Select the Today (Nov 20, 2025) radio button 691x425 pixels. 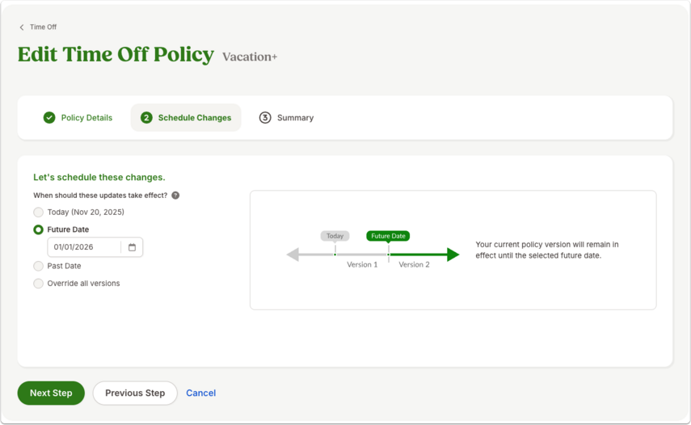click(38, 212)
